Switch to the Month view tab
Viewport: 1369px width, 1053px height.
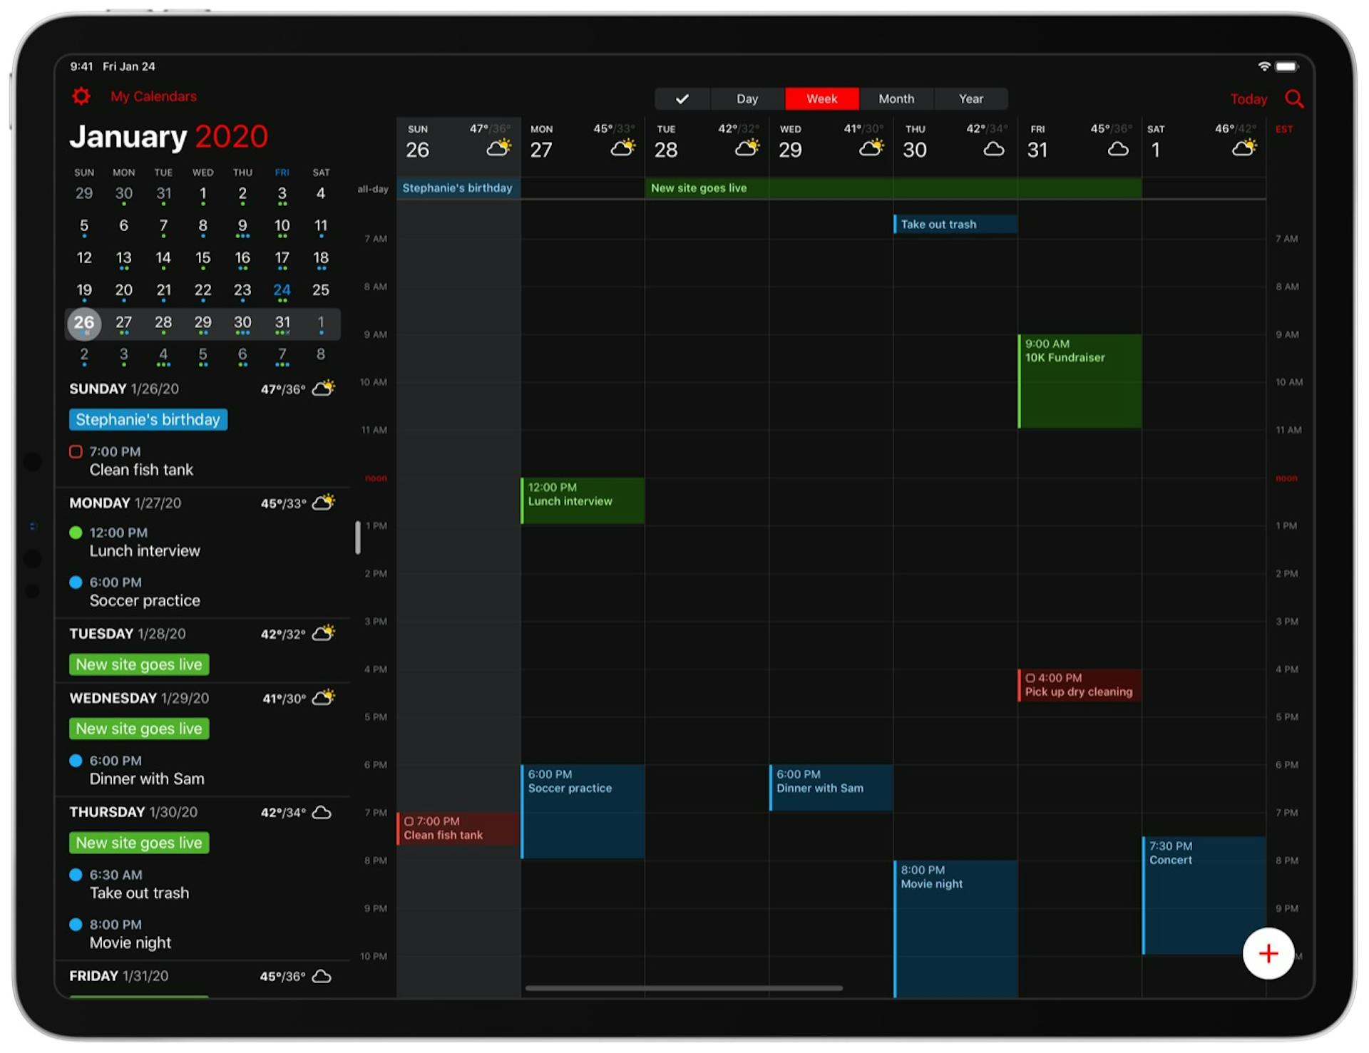(896, 98)
